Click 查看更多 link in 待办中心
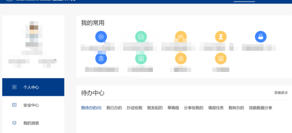Image resolution: width=292 pixels, height=133 pixels. pos(281,93)
